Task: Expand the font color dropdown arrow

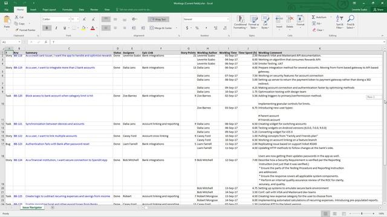Action: coord(97,28)
